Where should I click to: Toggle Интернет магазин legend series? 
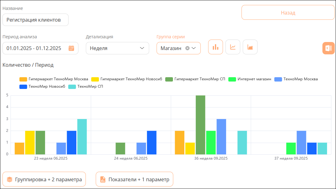250,79
